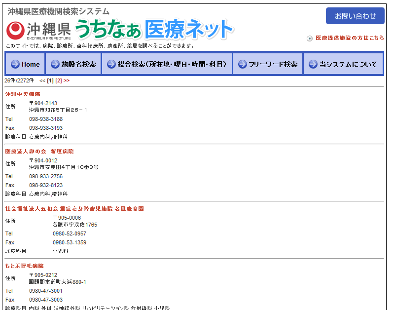Click fax number 0980-47-3003
The width and height of the screenshot is (394, 310).
point(46,300)
